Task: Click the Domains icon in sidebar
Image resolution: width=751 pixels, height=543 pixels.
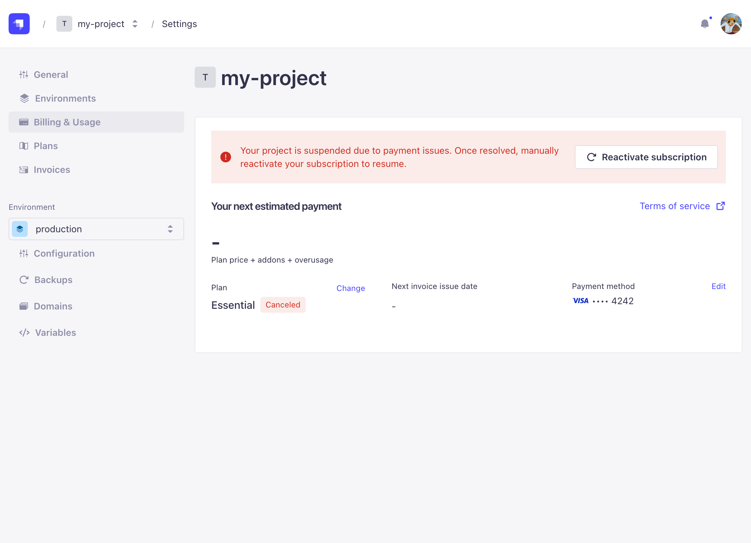Action: coord(23,306)
